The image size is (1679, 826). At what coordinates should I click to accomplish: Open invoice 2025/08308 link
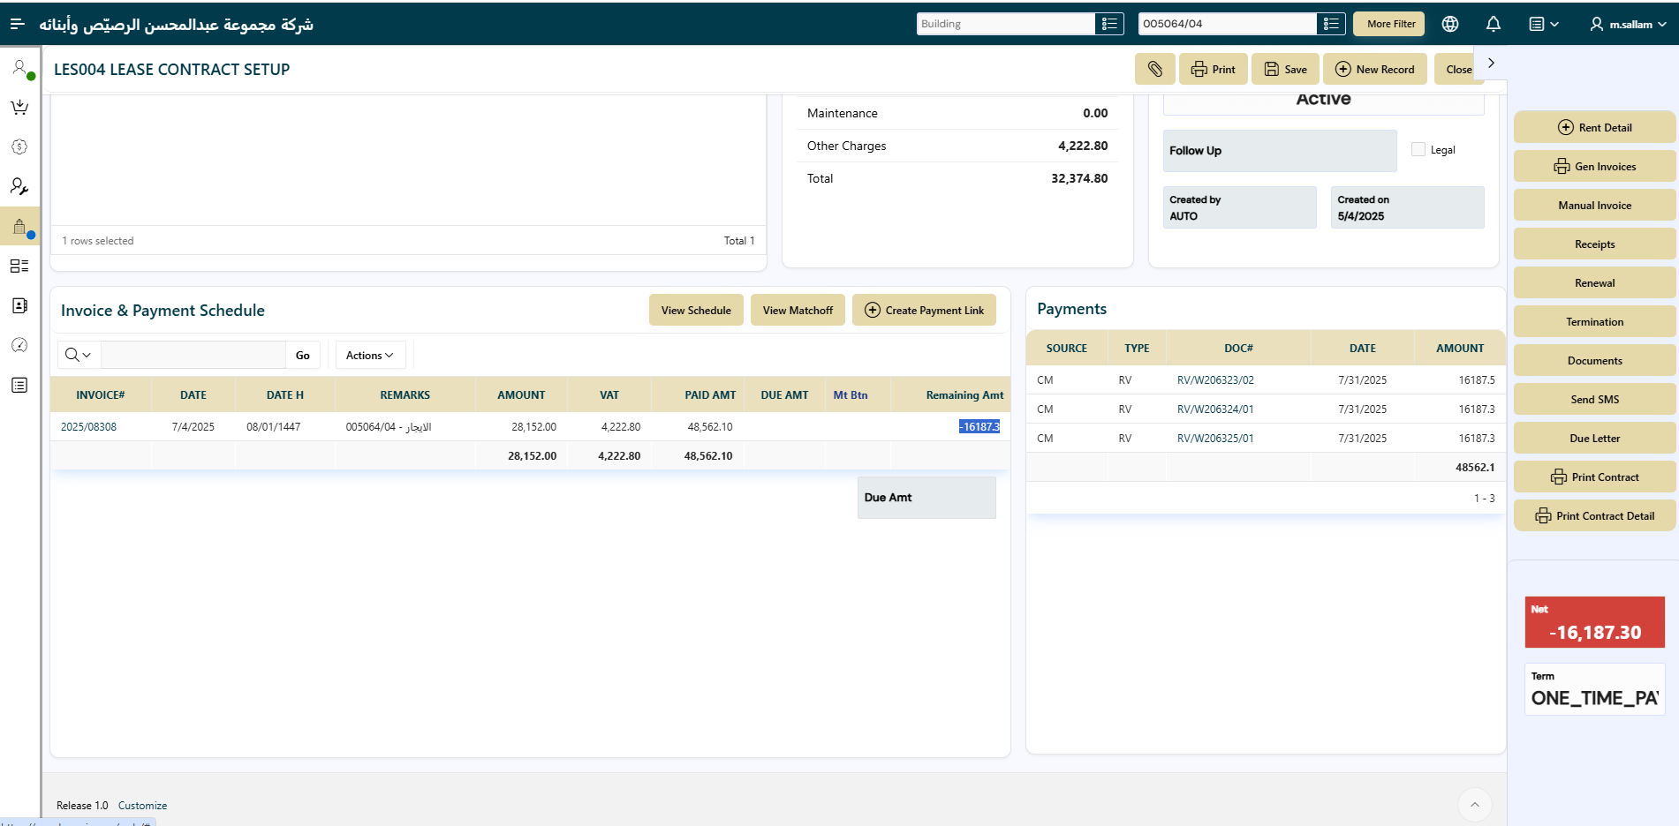(x=88, y=427)
